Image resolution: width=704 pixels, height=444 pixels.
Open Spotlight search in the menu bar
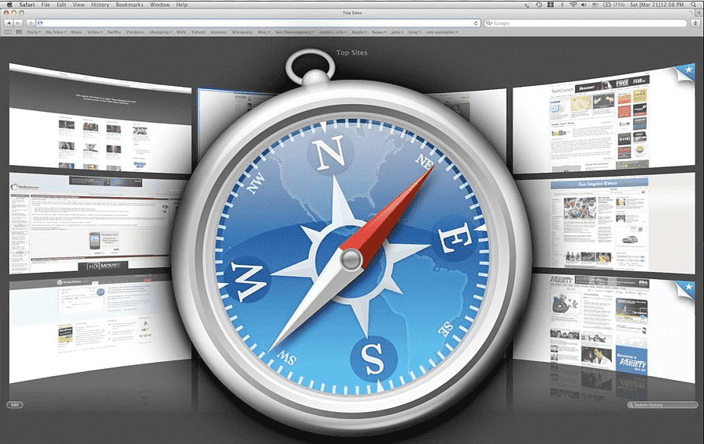693,5
